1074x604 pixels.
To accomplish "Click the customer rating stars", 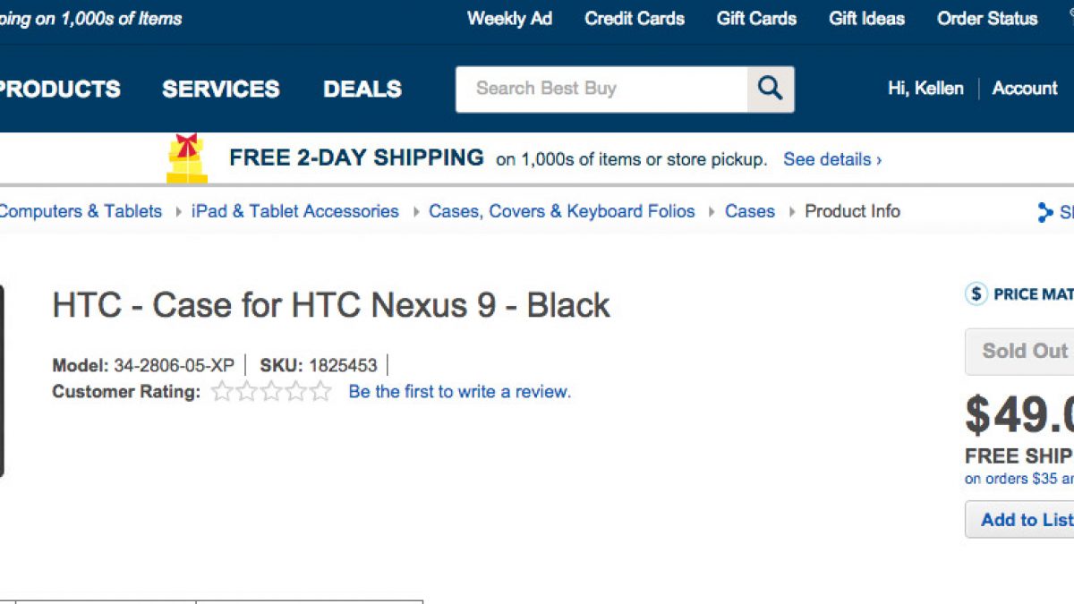I will (x=271, y=392).
